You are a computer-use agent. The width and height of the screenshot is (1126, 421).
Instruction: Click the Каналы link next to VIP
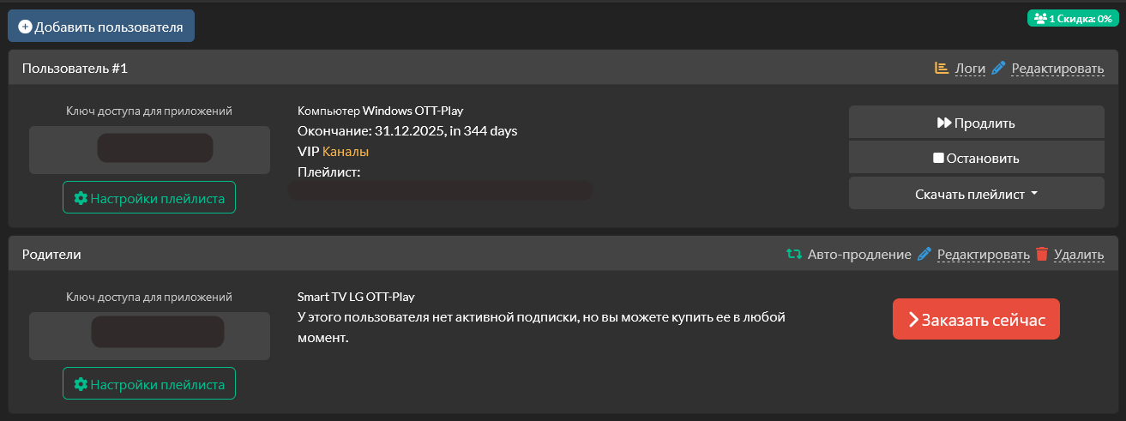click(346, 152)
